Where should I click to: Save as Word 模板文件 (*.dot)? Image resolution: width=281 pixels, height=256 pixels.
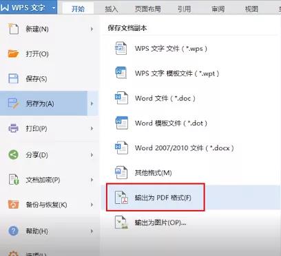tap(171, 123)
